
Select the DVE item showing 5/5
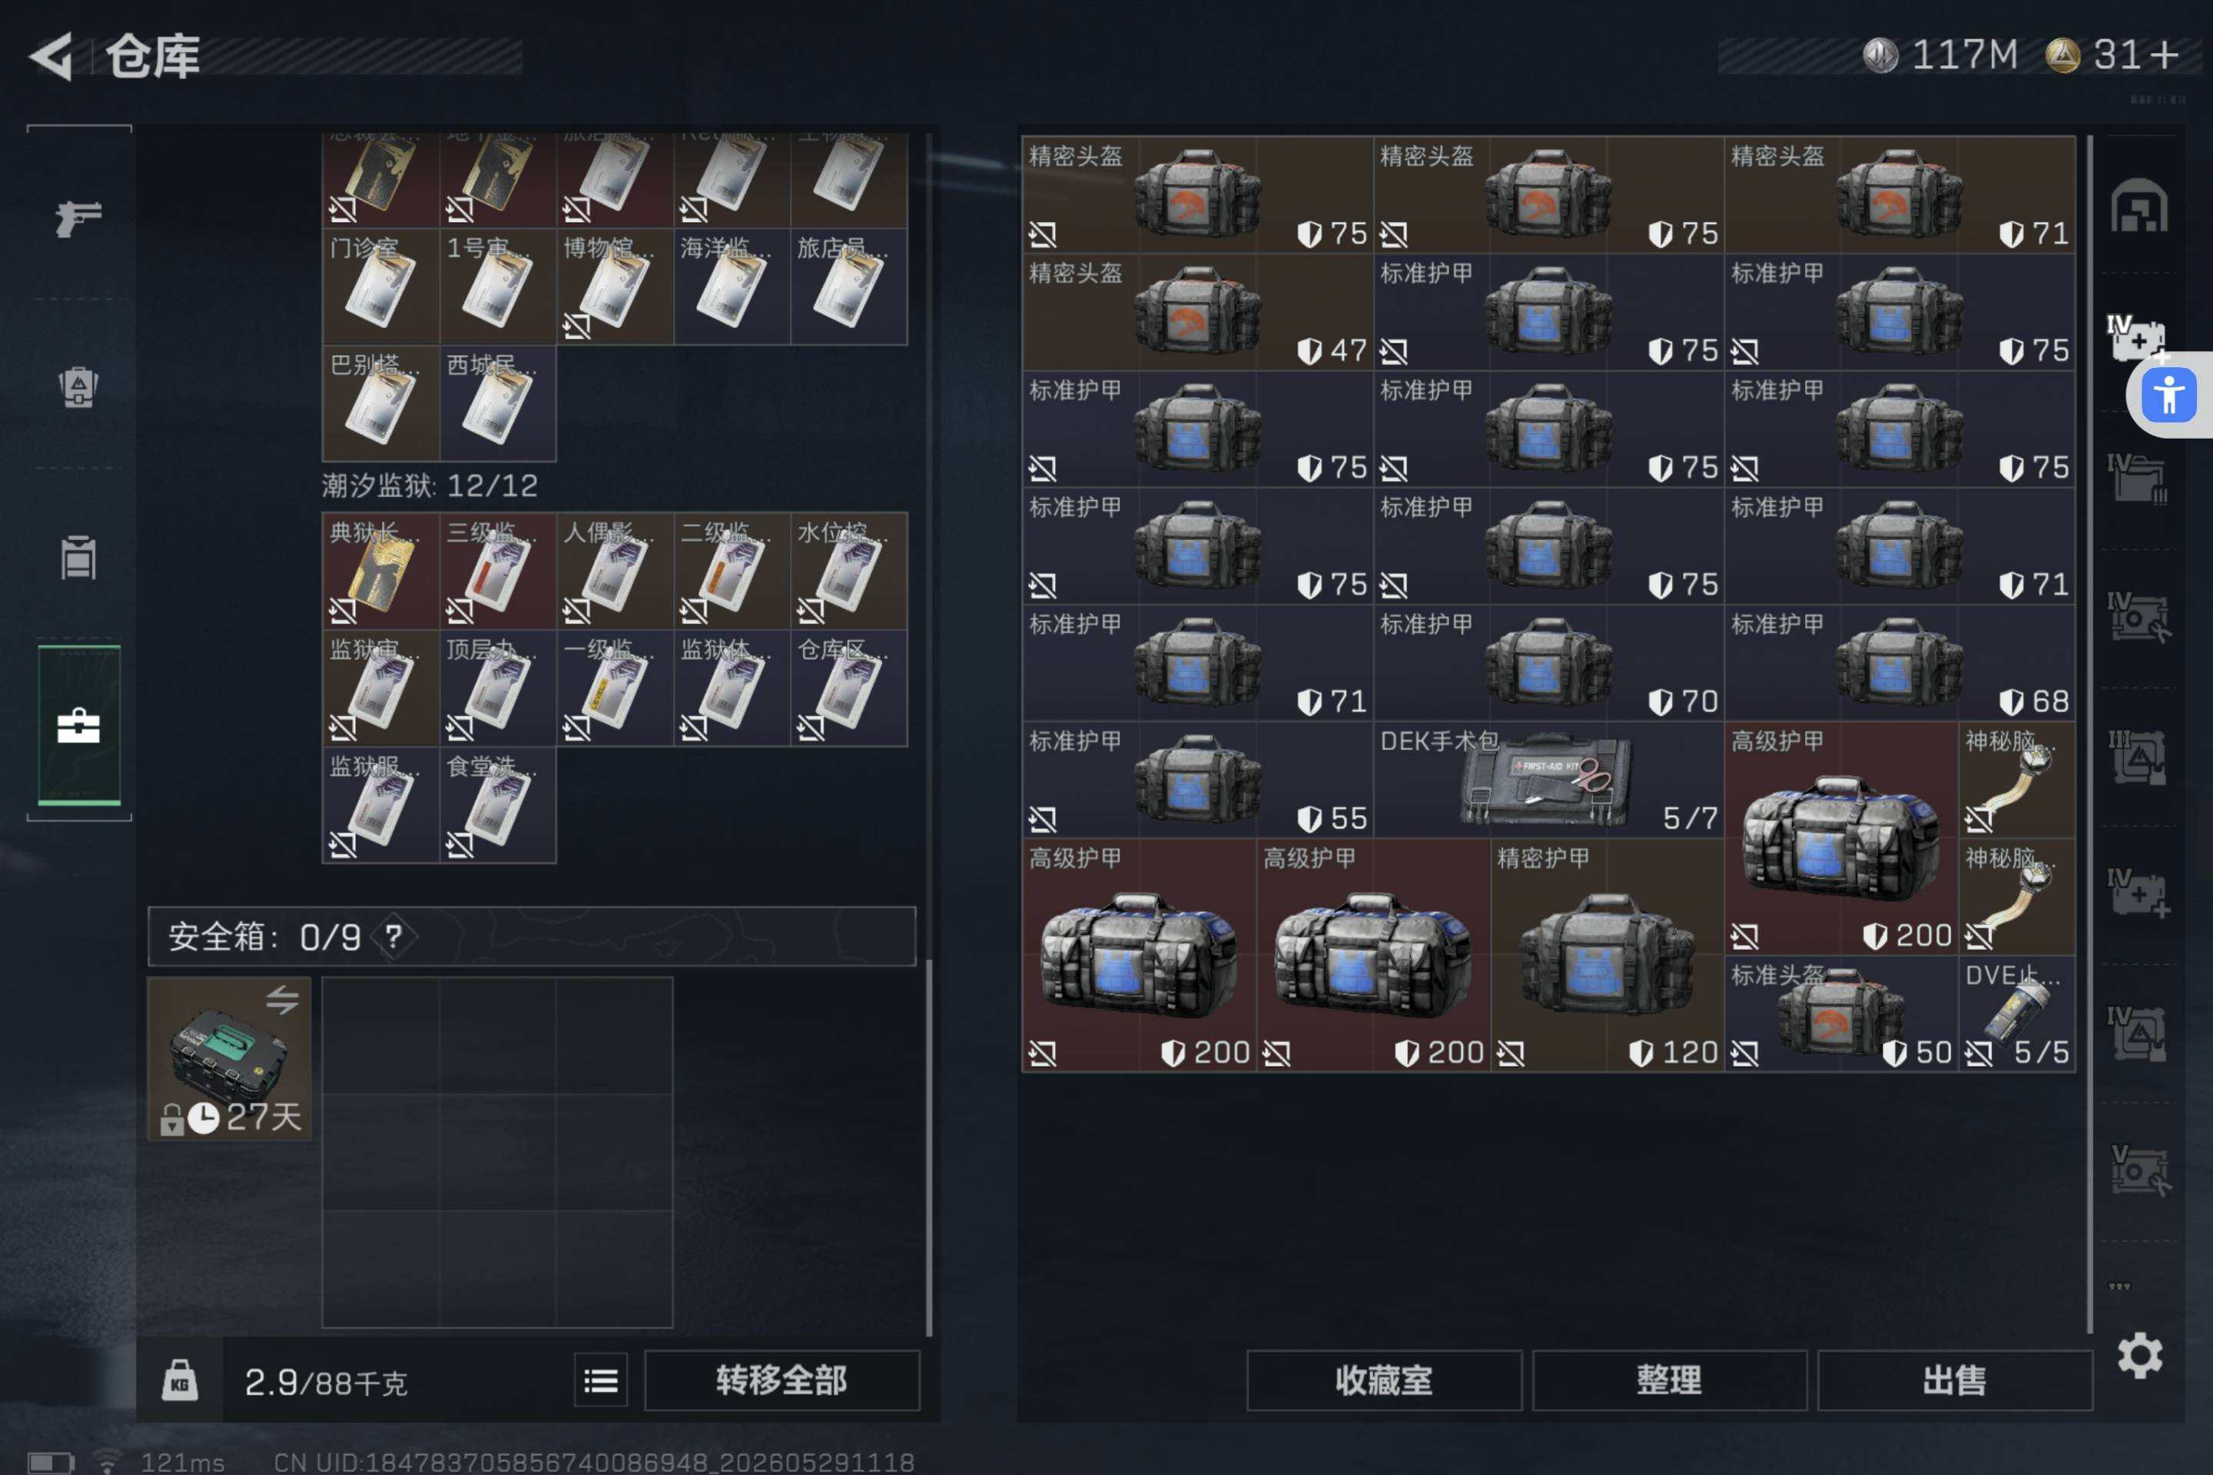[2017, 1014]
